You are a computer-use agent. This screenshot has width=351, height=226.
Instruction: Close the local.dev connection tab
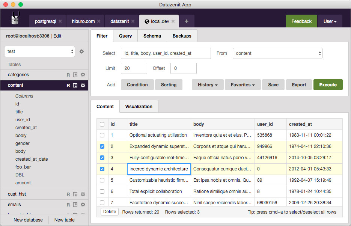(x=173, y=21)
